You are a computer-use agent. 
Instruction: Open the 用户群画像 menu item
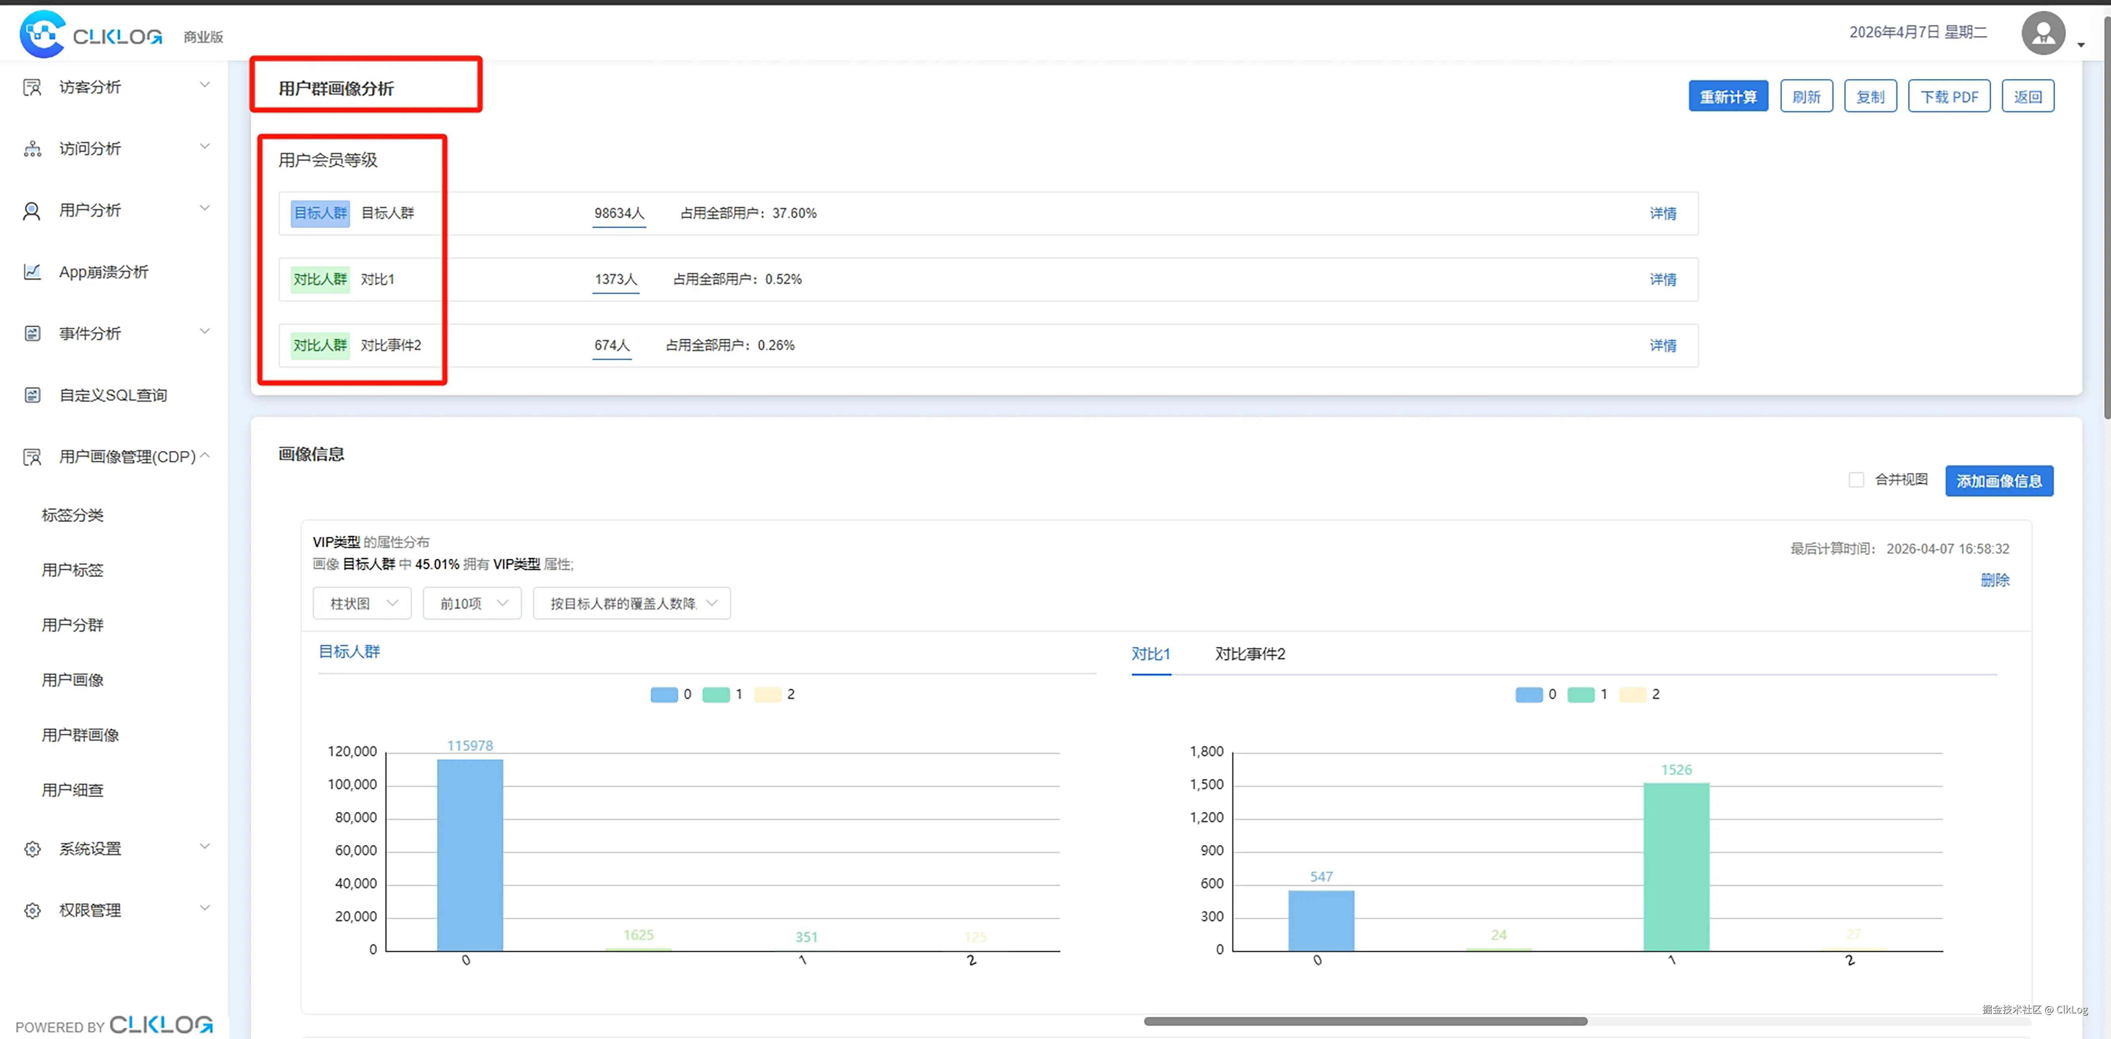(80, 735)
